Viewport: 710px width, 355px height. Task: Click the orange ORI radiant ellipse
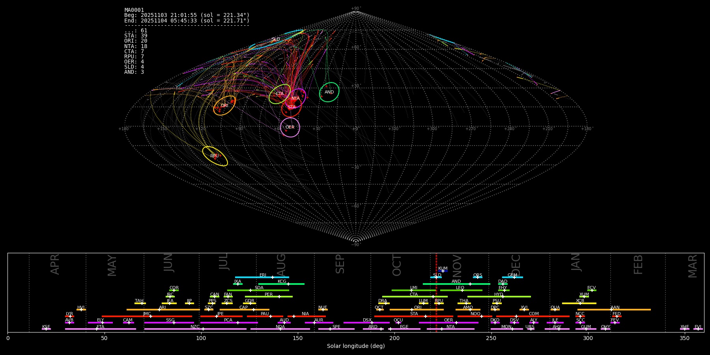point(224,105)
